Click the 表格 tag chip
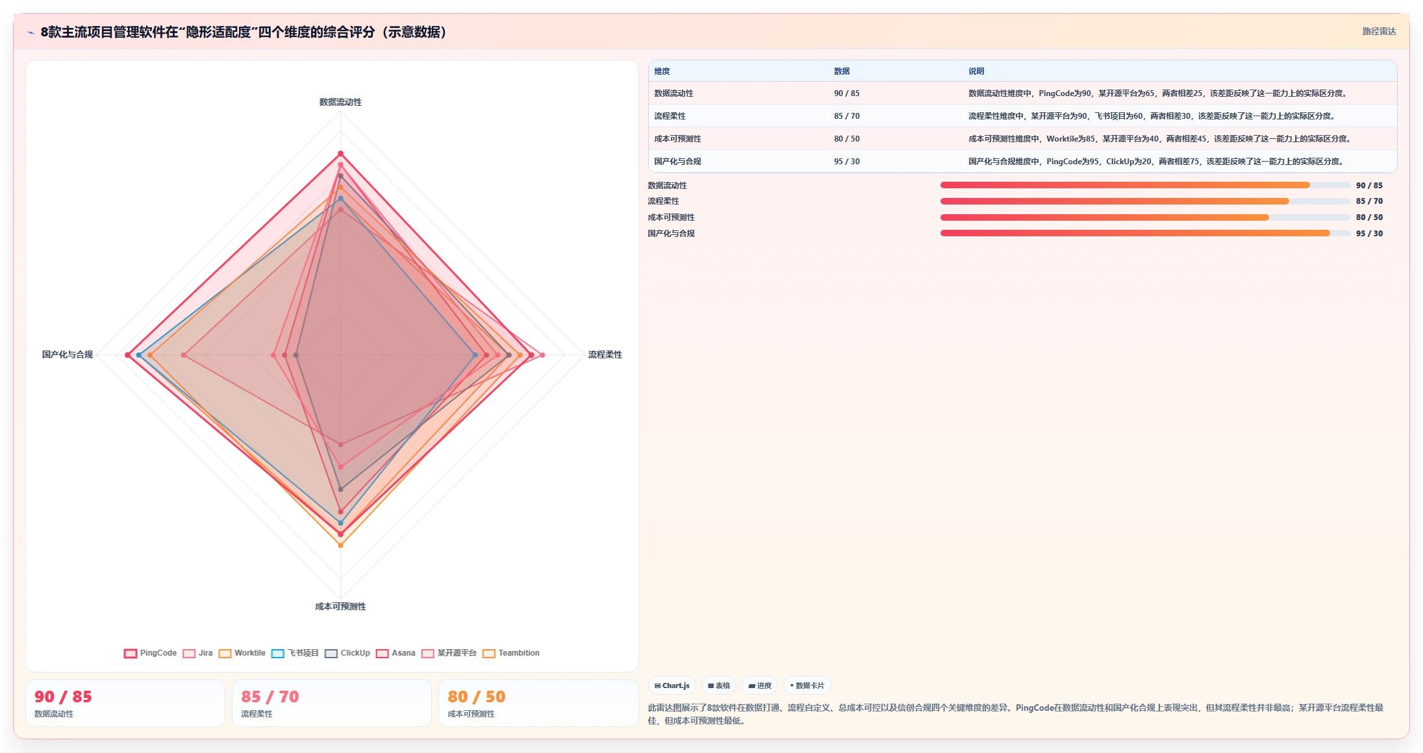This screenshot has width=1423, height=753. pyautogui.click(x=719, y=685)
